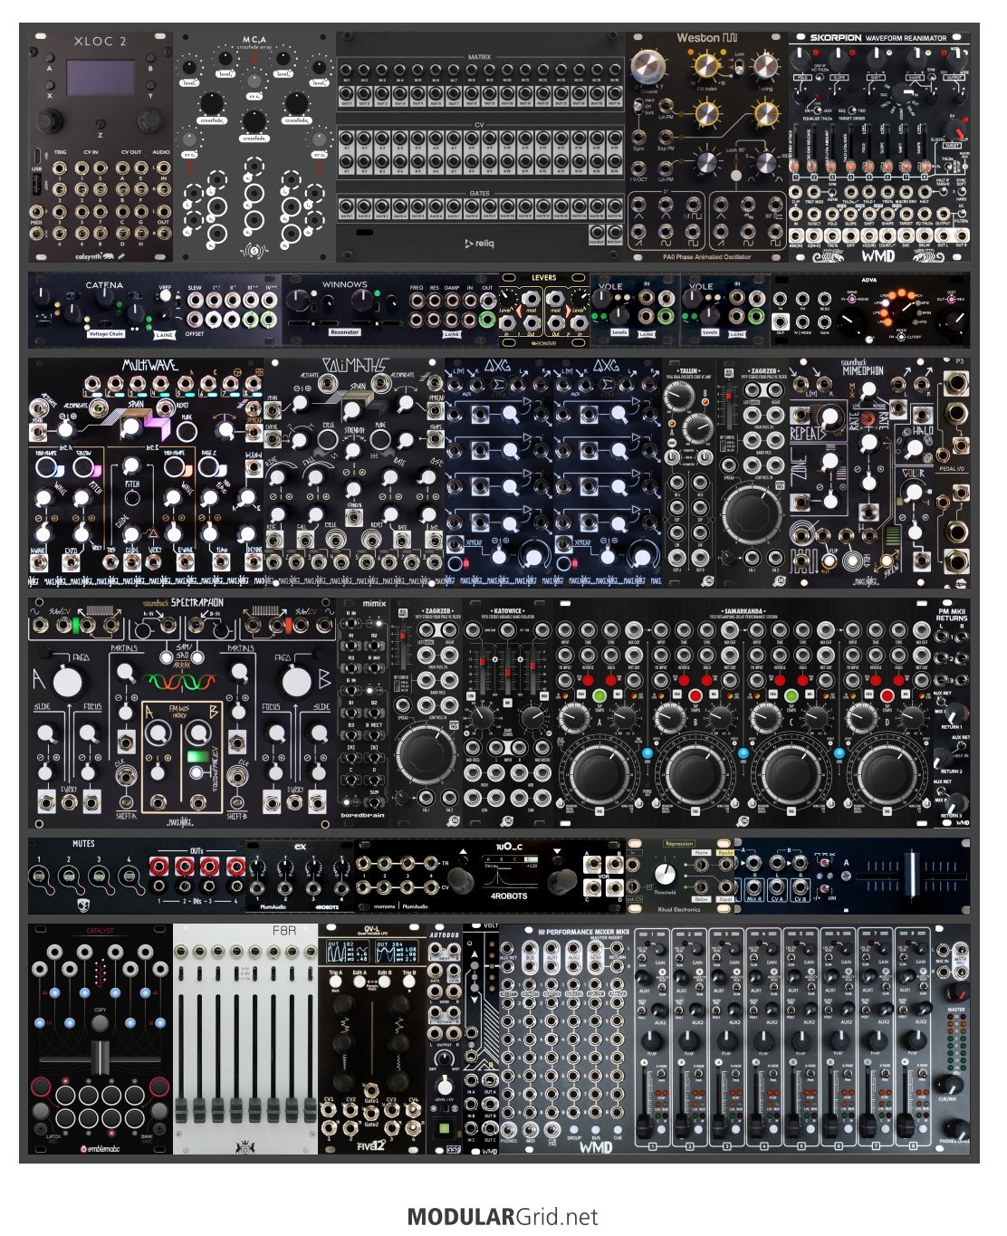The image size is (1007, 1236).
Task: Flip Mutes switch 1
Action: click(38, 876)
